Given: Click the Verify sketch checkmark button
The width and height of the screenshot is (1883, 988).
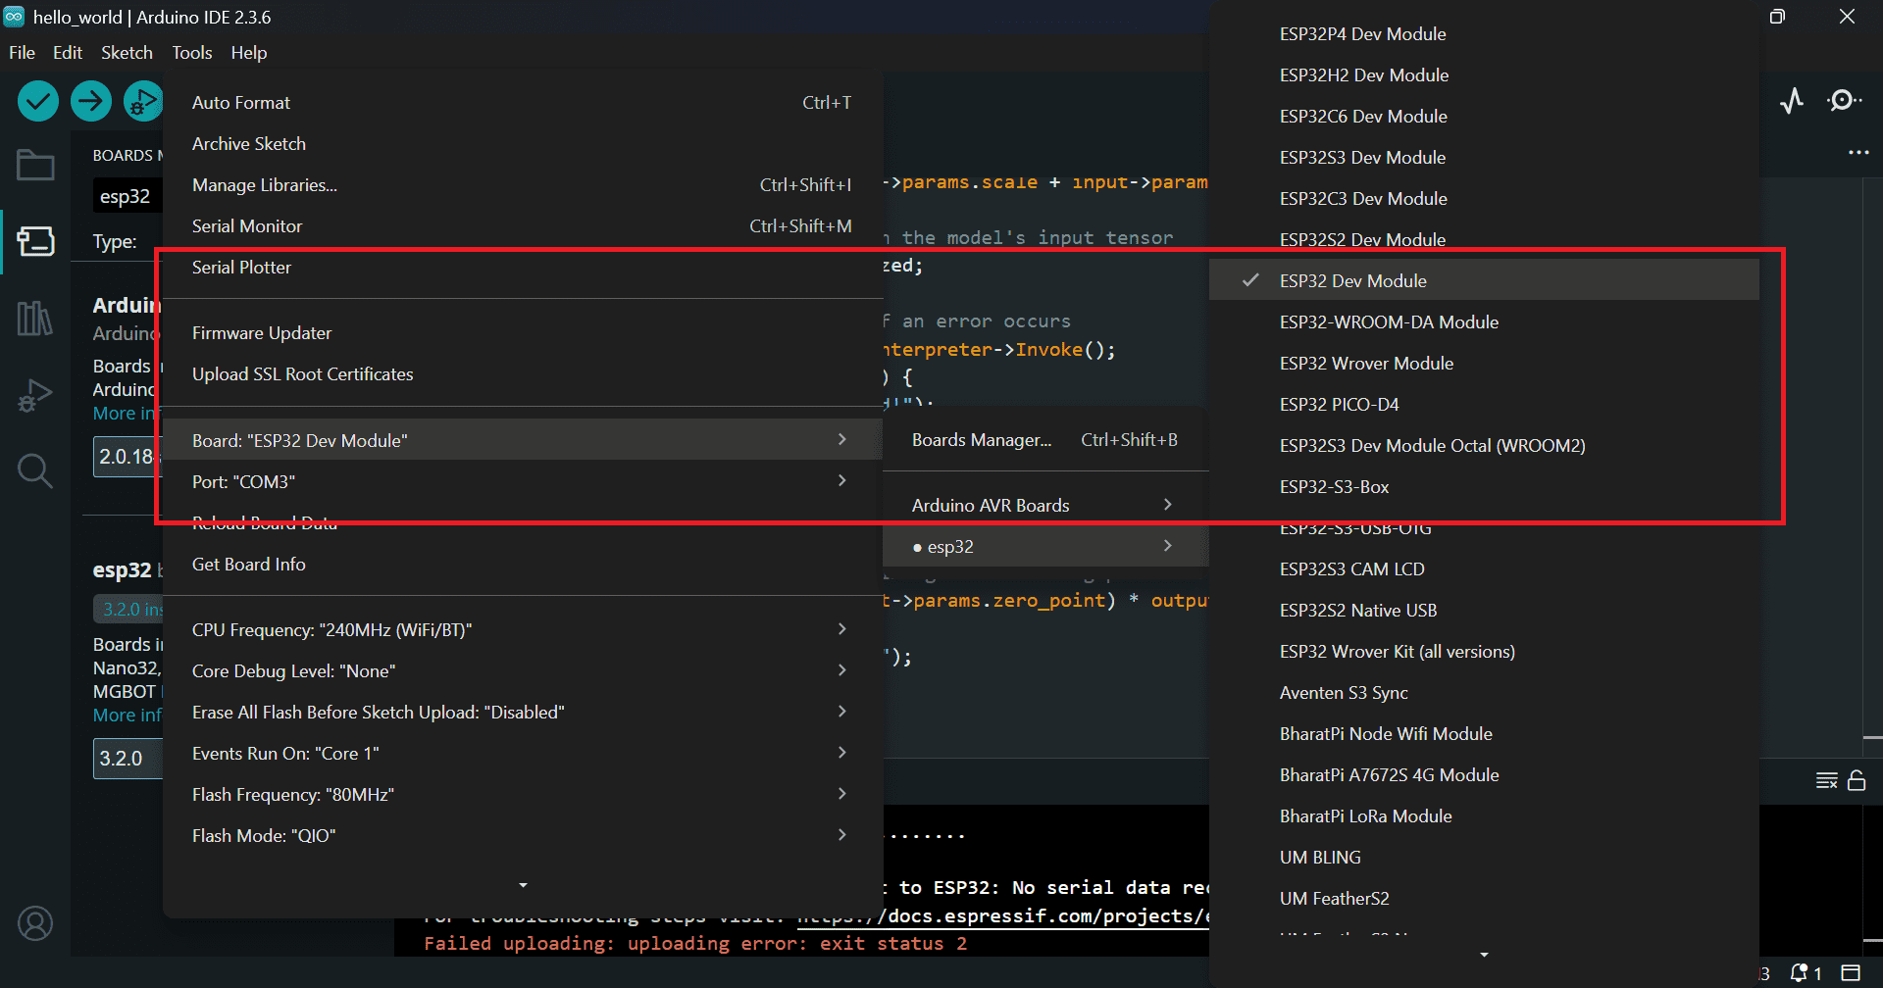Looking at the screenshot, I should pos(38,101).
